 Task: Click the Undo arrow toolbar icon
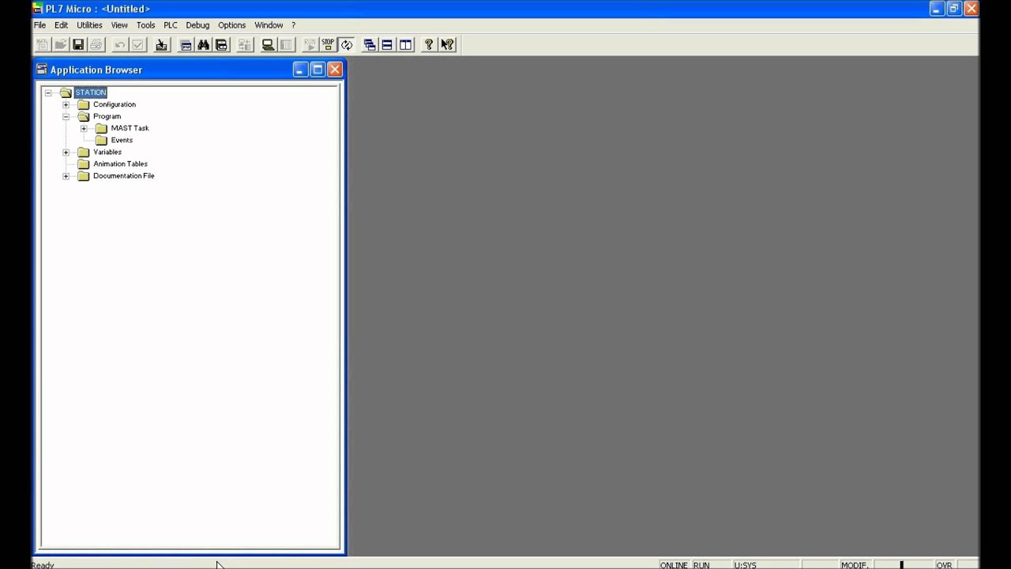[120, 45]
